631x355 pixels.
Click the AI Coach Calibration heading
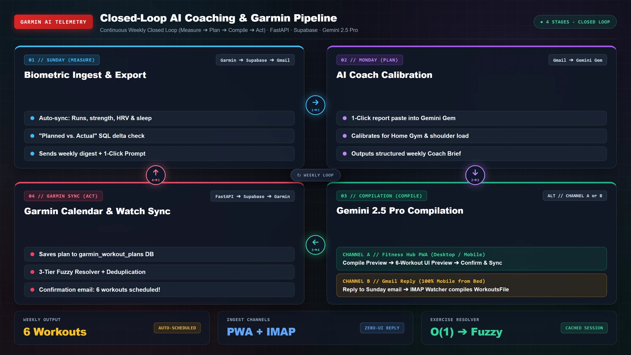(385, 75)
